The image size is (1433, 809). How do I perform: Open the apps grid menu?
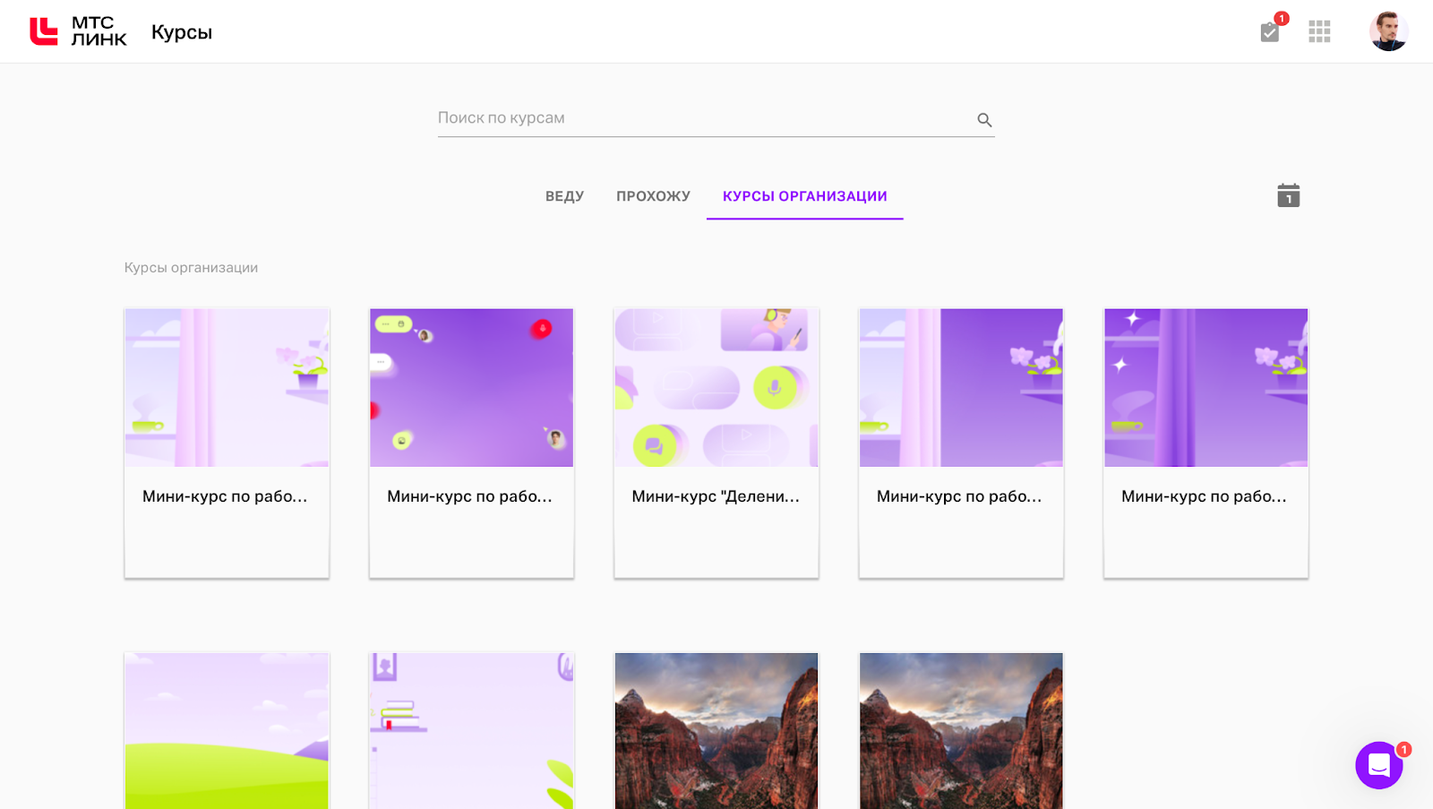1319,32
